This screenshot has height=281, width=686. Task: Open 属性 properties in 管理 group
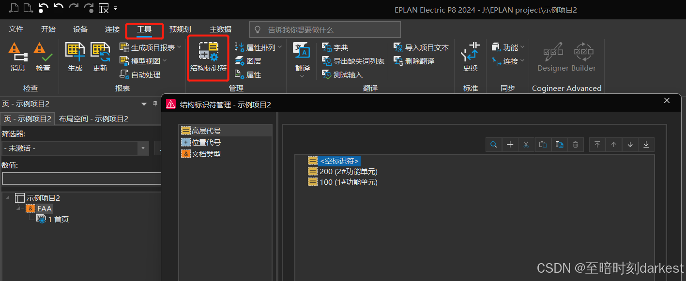pyautogui.click(x=248, y=74)
